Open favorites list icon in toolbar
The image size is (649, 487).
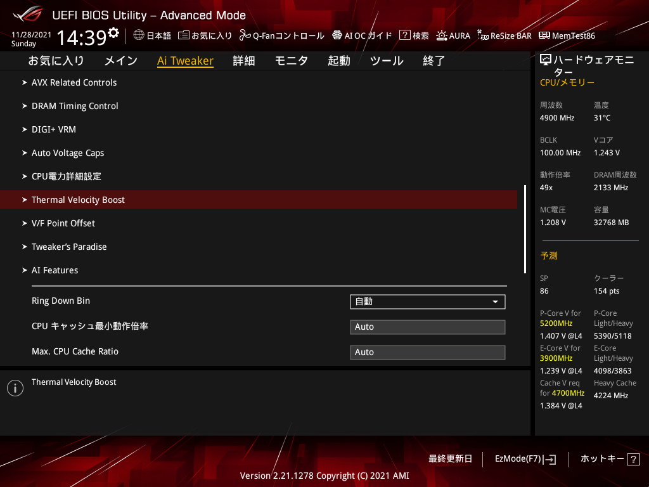[x=183, y=36]
